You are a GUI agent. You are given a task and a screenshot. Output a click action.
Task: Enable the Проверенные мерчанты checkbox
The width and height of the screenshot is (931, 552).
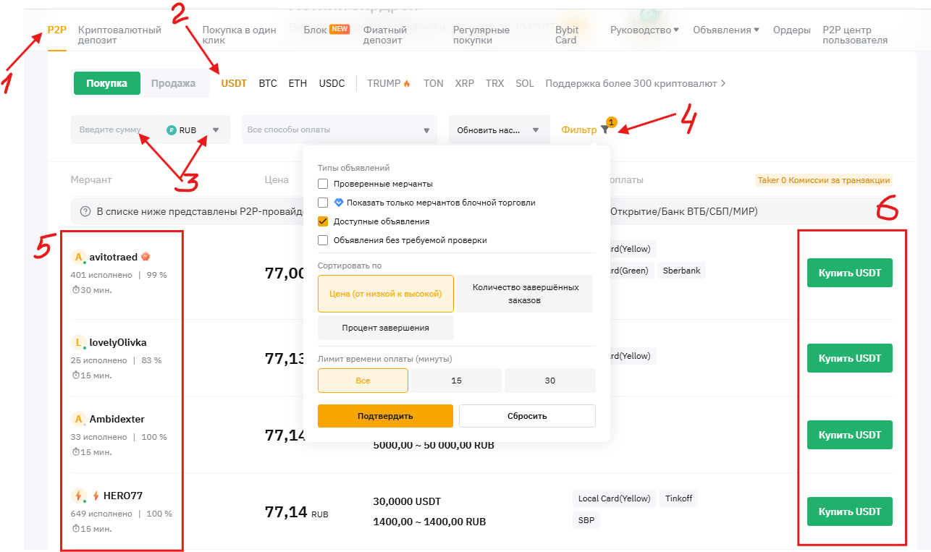tap(323, 184)
